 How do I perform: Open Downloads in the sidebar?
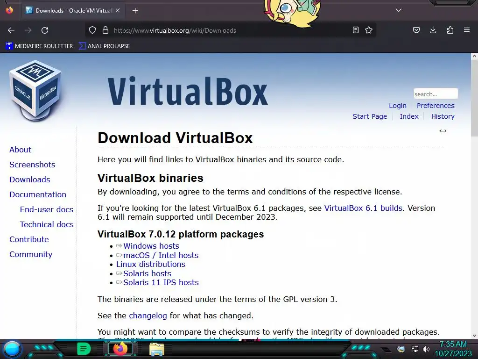[30, 179]
